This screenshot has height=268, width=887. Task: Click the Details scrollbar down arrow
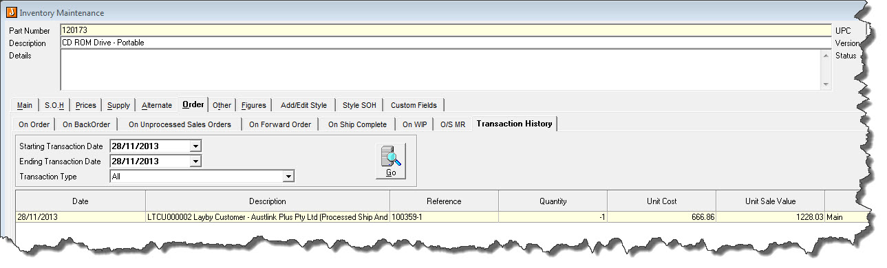point(826,84)
